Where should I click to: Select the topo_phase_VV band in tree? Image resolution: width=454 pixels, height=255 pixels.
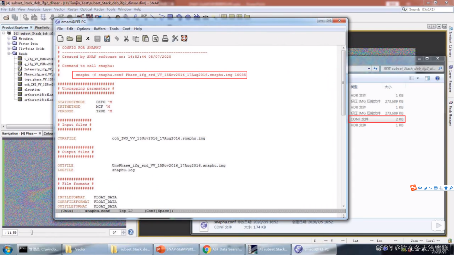tap(36, 79)
